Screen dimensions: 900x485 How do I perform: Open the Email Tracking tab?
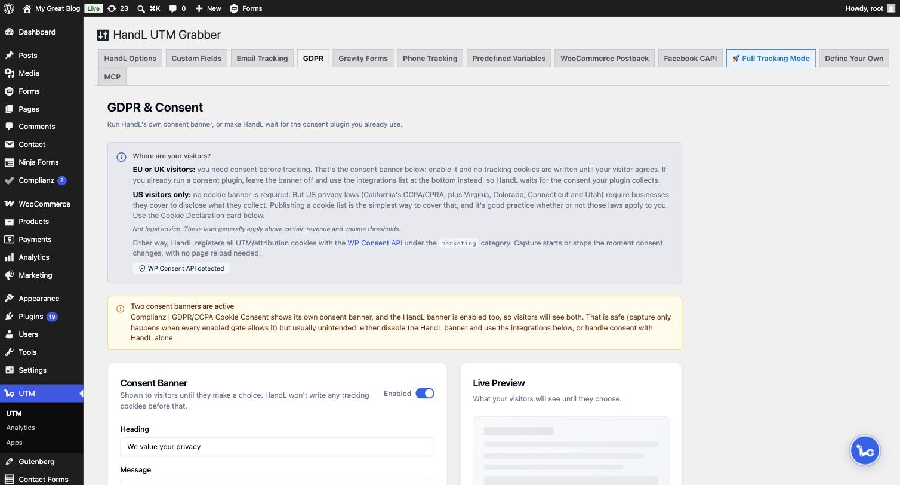point(262,59)
